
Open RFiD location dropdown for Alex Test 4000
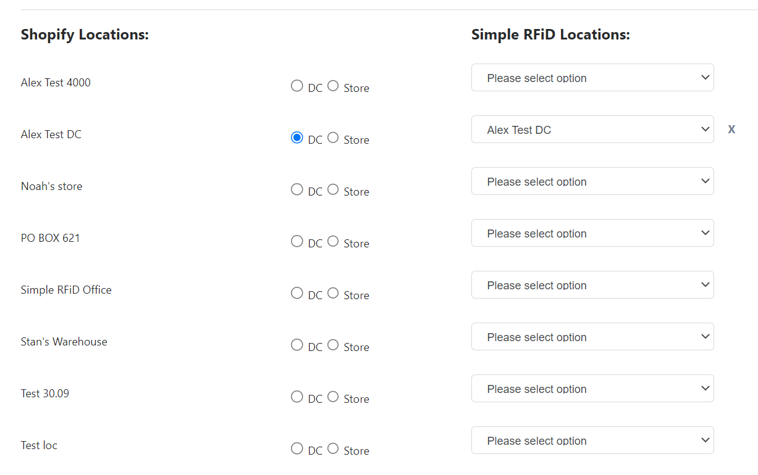[x=592, y=78]
